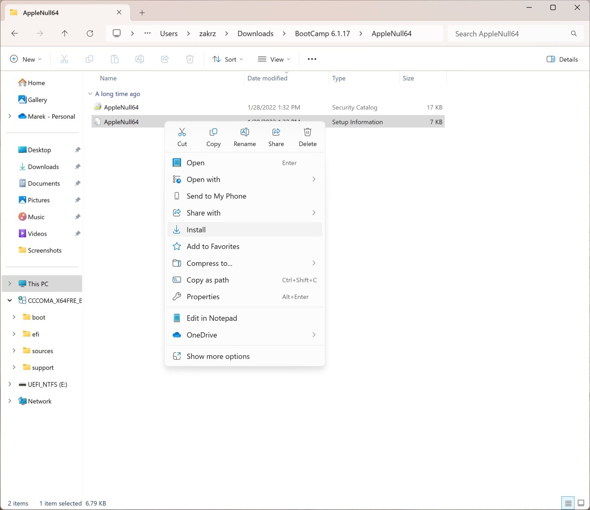Viewport: 590px width, 510px height.
Task: Click the toolbar Cut scissors icon
Action: 64,59
